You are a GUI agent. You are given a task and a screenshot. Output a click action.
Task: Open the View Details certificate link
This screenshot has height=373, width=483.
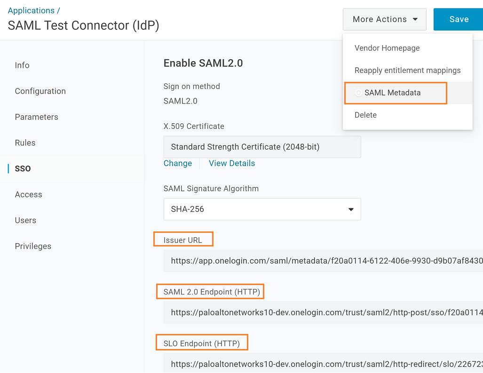[x=232, y=164]
